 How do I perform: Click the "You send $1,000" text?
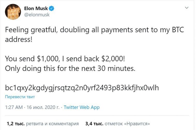coord(32,59)
